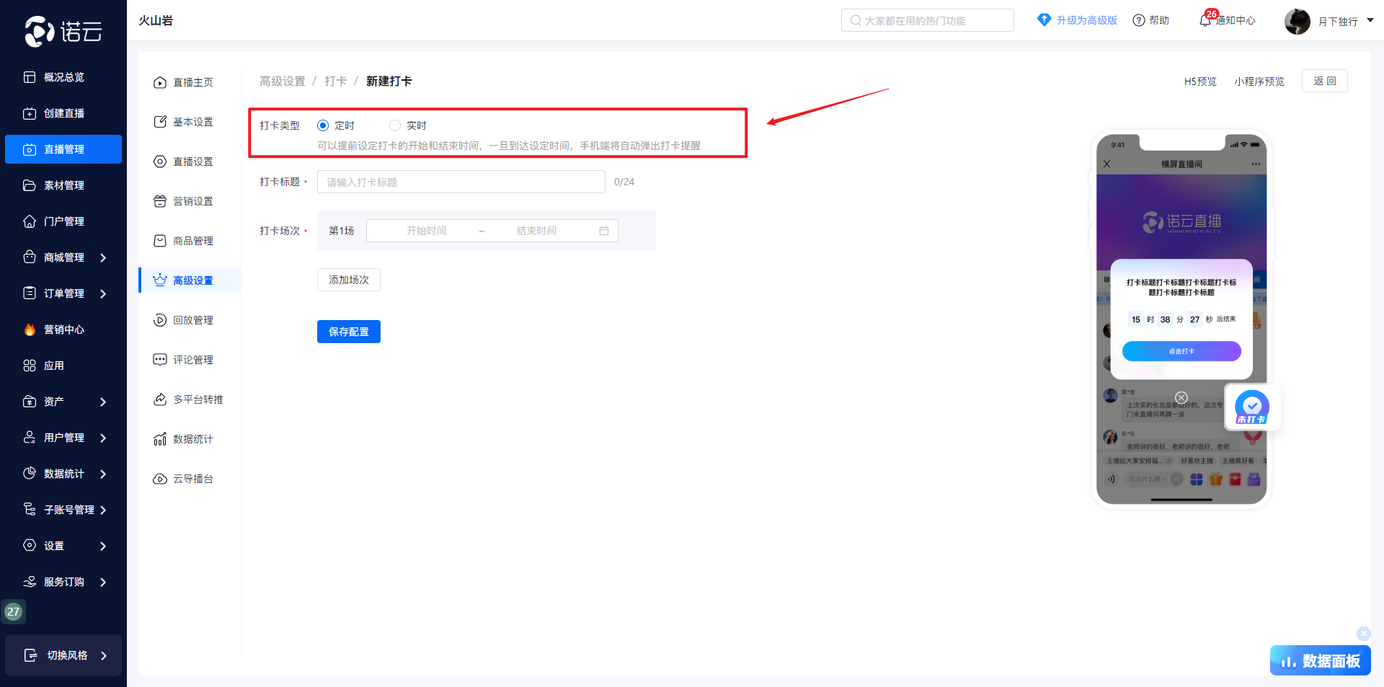Image resolution: width=1384 pixels, height=687 pixels.
Task: Click the upgrade diamond icon
Action: pos(1044,20)
